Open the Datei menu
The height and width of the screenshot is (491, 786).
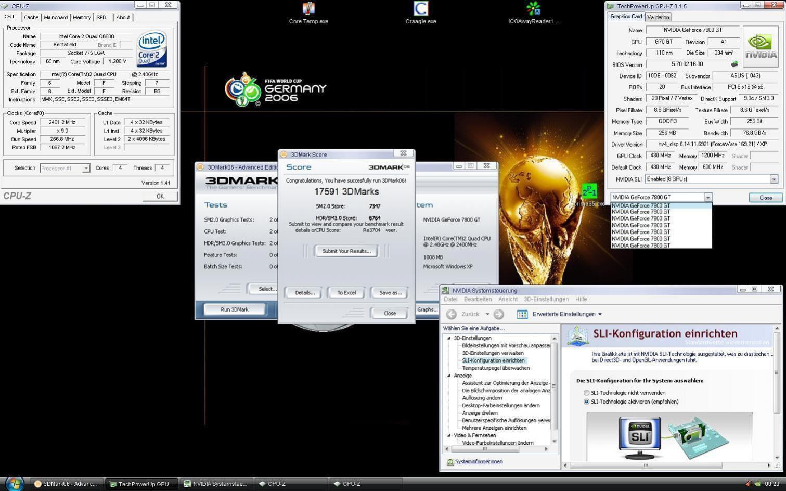pos(450,300)
